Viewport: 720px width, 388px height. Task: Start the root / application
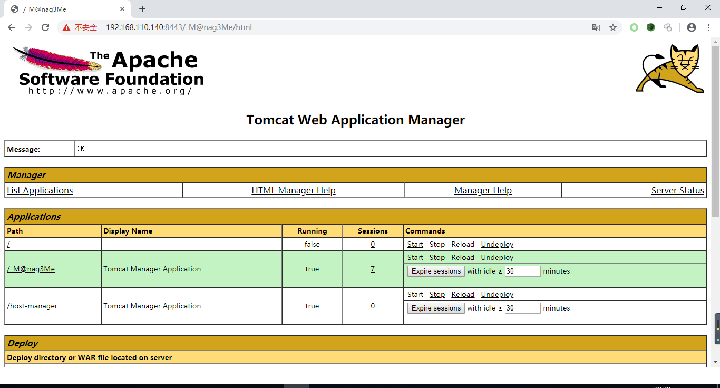(415, 244)
